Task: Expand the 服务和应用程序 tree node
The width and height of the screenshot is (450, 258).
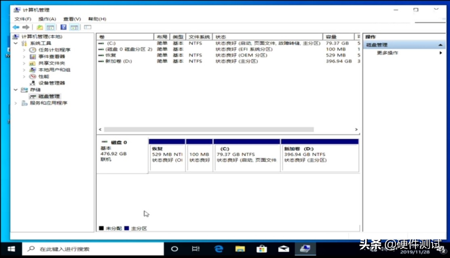Action: pyautogui.click(x=15, y=103)
